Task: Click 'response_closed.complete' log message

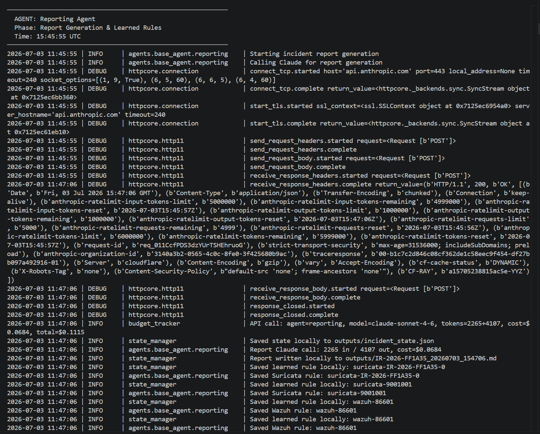Action: point(294,315)
